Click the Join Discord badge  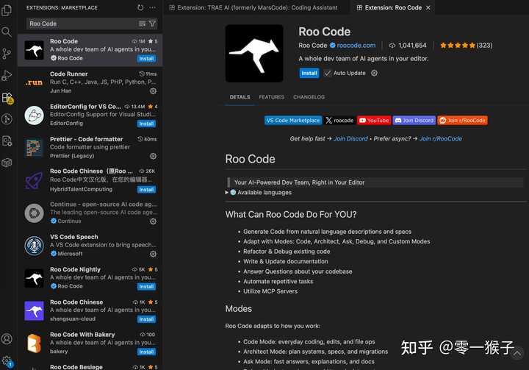[414, 121]
